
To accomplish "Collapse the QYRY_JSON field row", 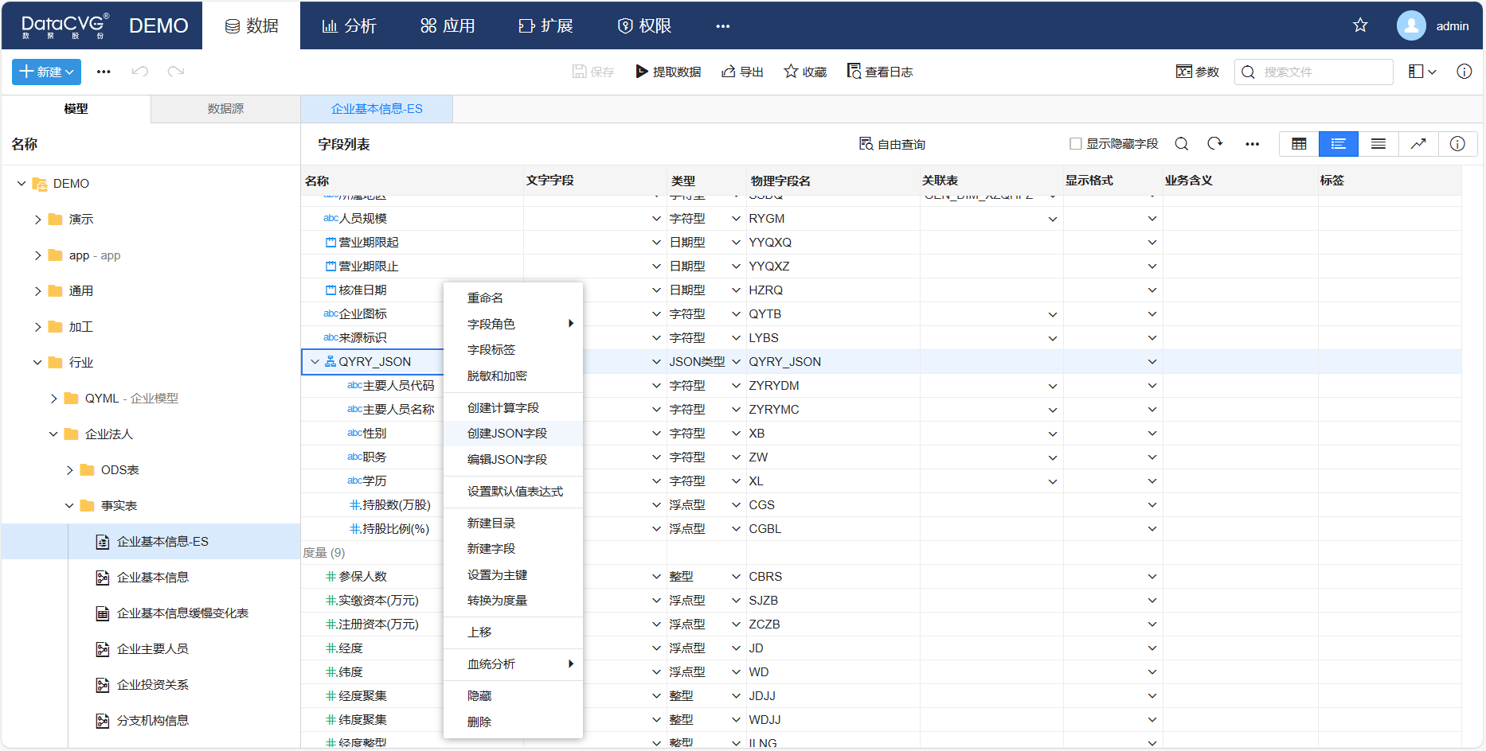I will click(x=315, y=361).
